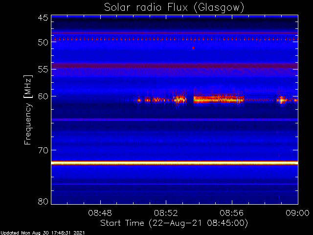
Task: Click the 'Solar radio Flux (Glasgow)' title
Action: [174, 8]
